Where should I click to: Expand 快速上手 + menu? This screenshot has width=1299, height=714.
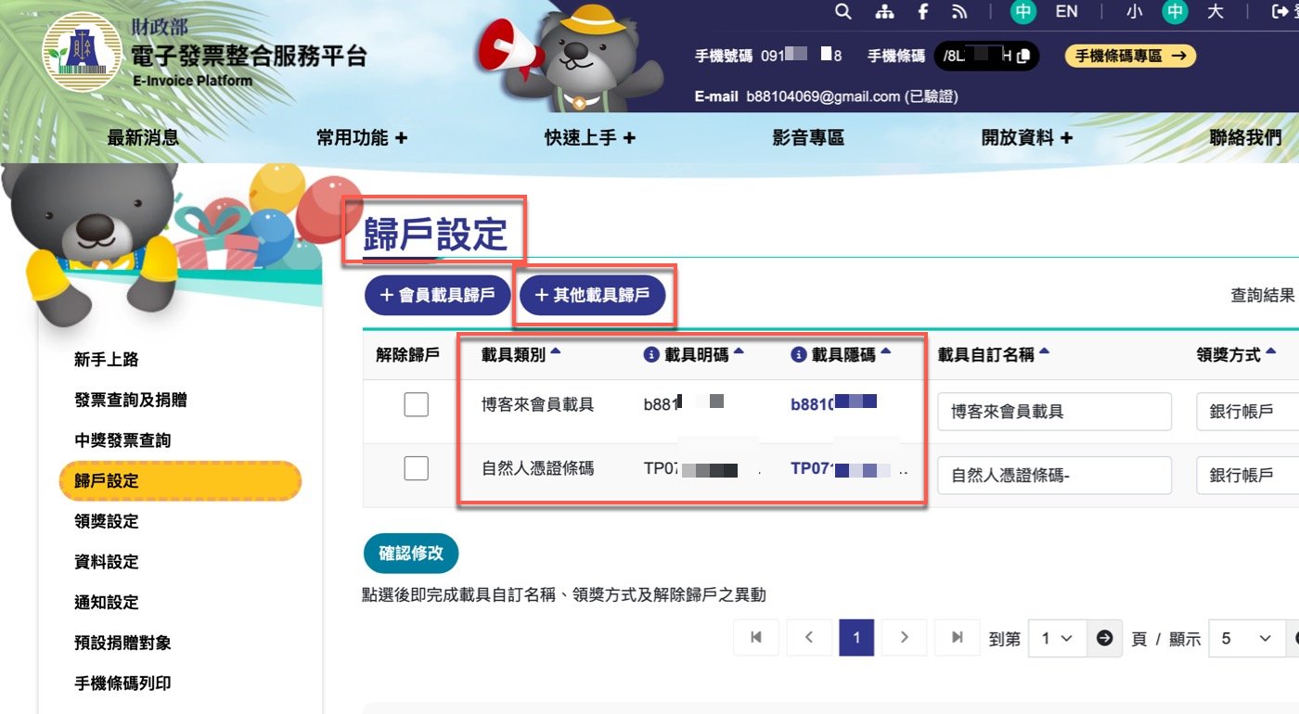tap(590, 138)
